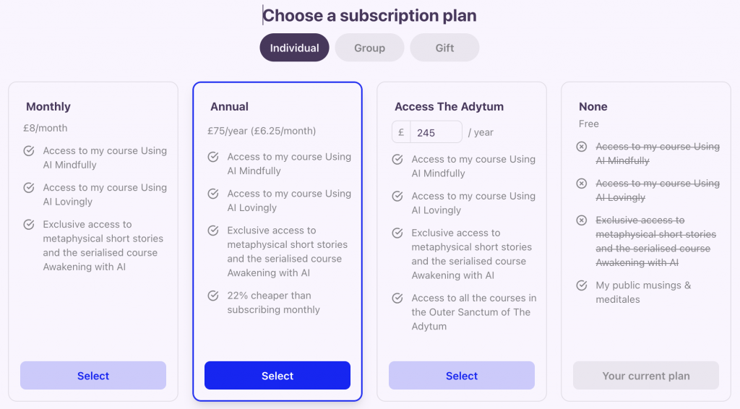Screen dimensions: 740x409
Task: Edit the Adytum yearly price amount field
Action: [x=436, y=132]
